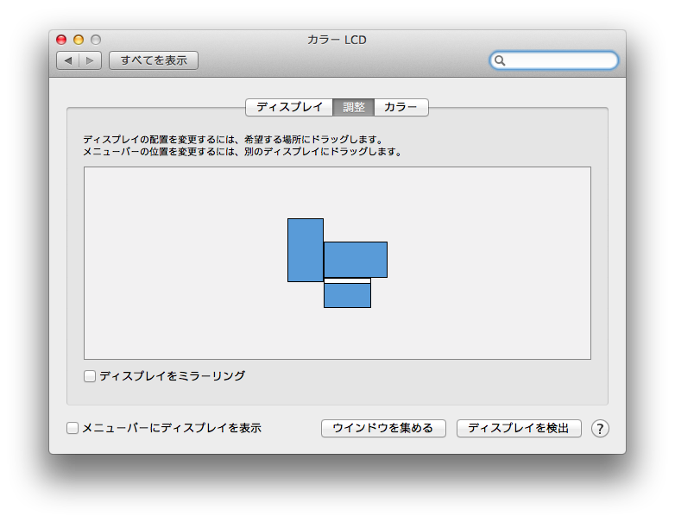
Task: Go back with the left arrow button
Action: [x=68, y=60]
